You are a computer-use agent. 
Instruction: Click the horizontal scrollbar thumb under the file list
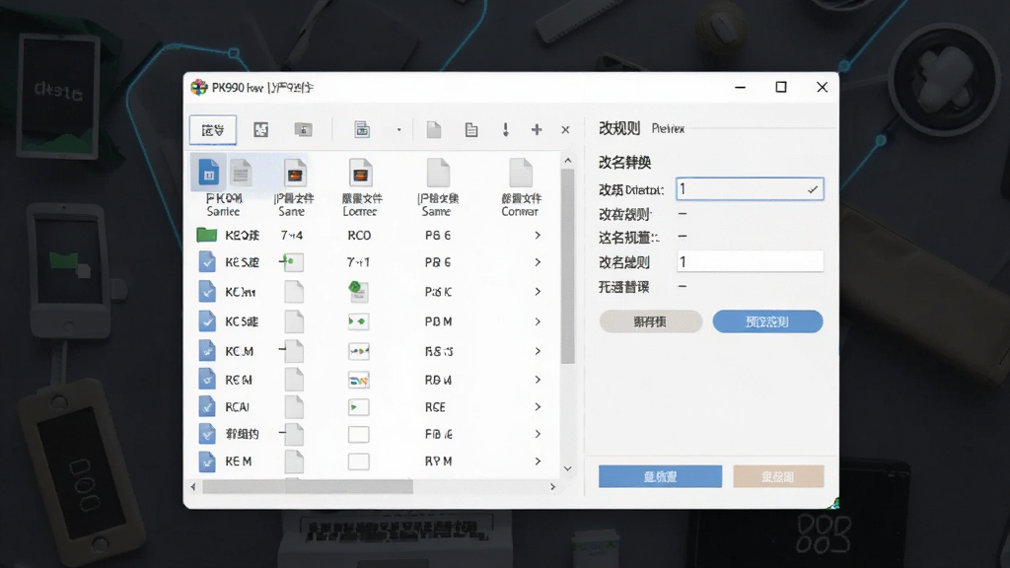tap(308, 487)
